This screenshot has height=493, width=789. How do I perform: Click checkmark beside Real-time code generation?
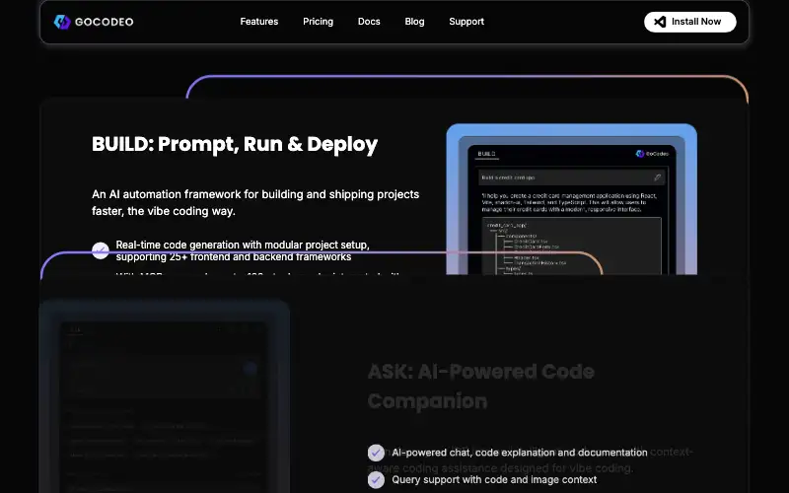pyautogui.click(x=101, y=250)
